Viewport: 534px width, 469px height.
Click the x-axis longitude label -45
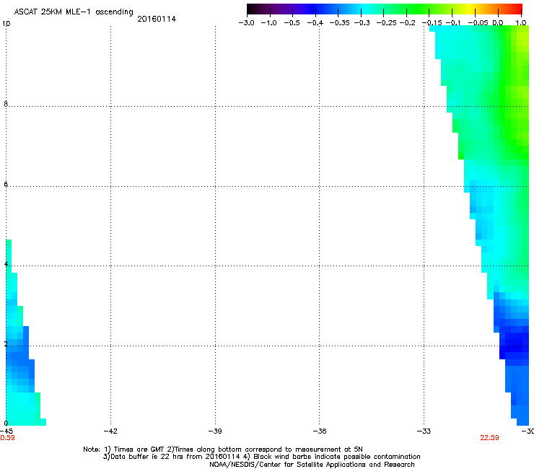click(x=6, y=431)
